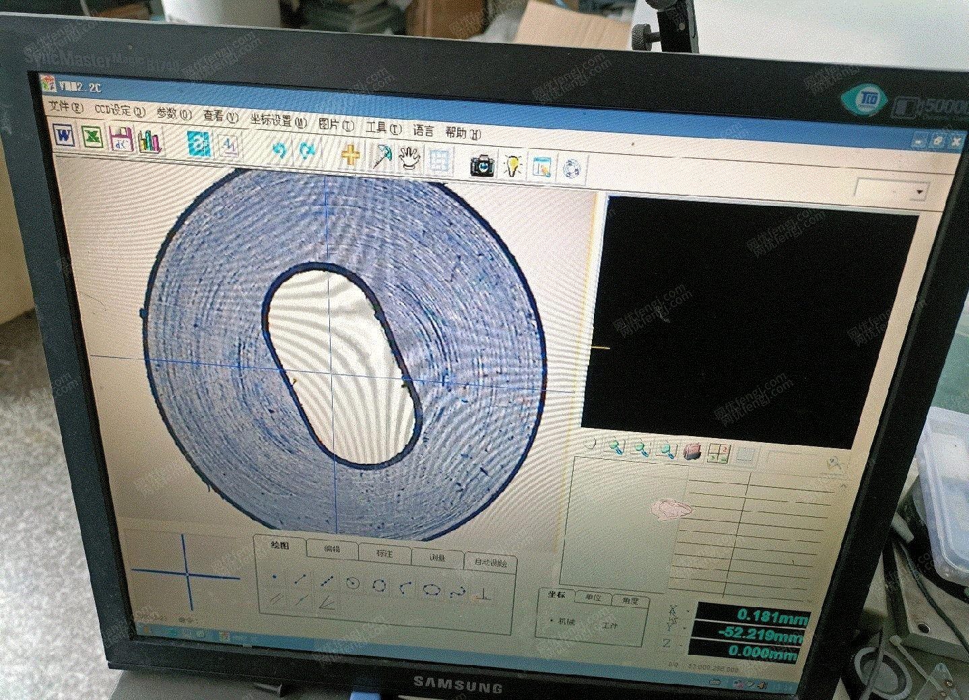The width and height of the screenshot is (969, 700).
Task: Open the bar chart statistics icon
Action: [x=149, y=141]
